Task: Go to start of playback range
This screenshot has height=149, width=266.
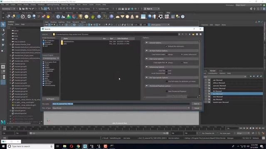Action: click(241, 128)
